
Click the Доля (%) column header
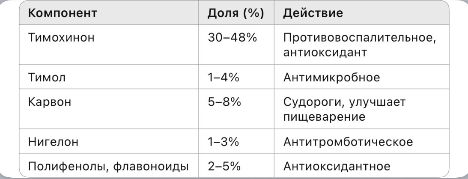[x=236, y=13]
